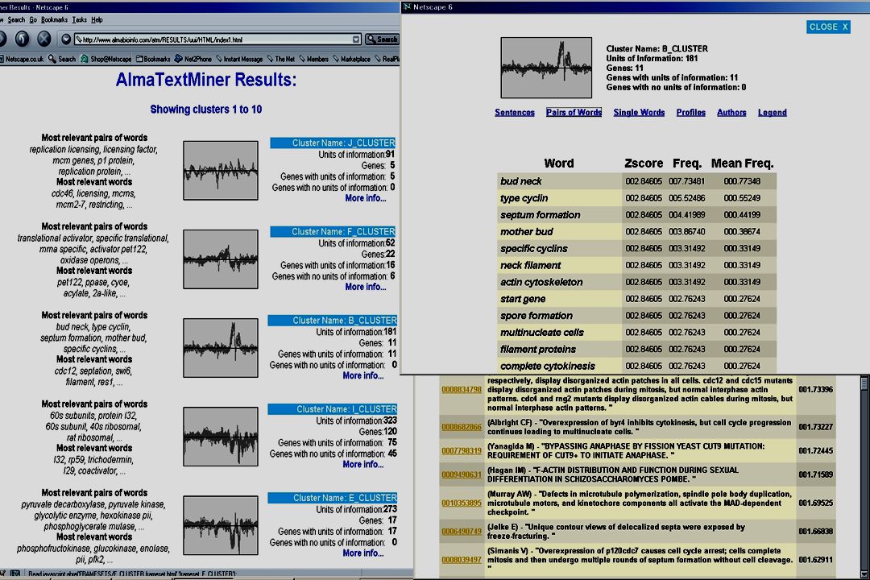
Task: Click the F_CLUSTER profile thumbnail
Action: click(221, 259)
